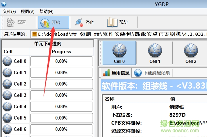Start download with the 开始 button
Image resolution: width=207 pixels, height=137 pixels.
click(54, 22)
